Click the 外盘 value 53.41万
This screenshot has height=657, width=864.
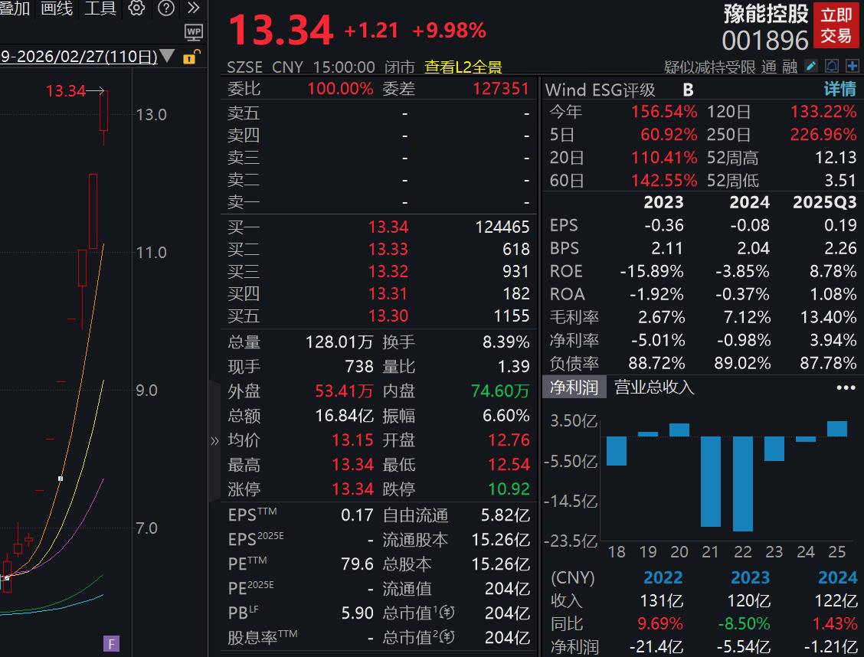click(x=344, y=391)
